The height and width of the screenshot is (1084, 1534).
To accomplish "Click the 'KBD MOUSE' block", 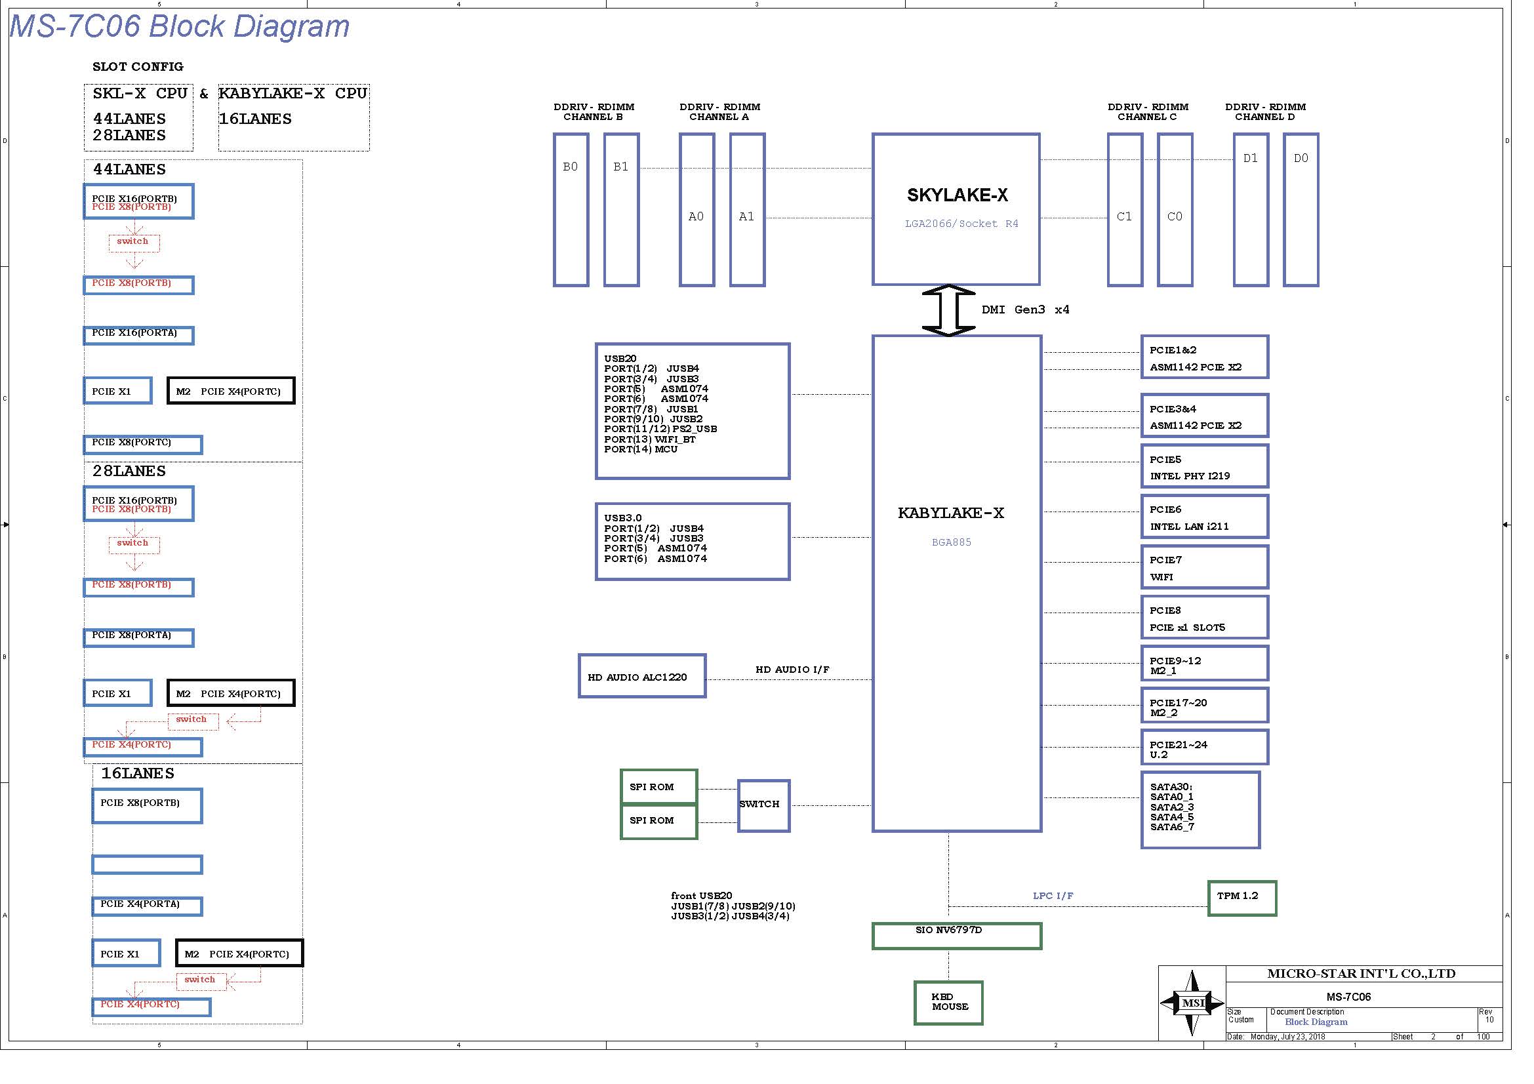I will [948, 1003].
